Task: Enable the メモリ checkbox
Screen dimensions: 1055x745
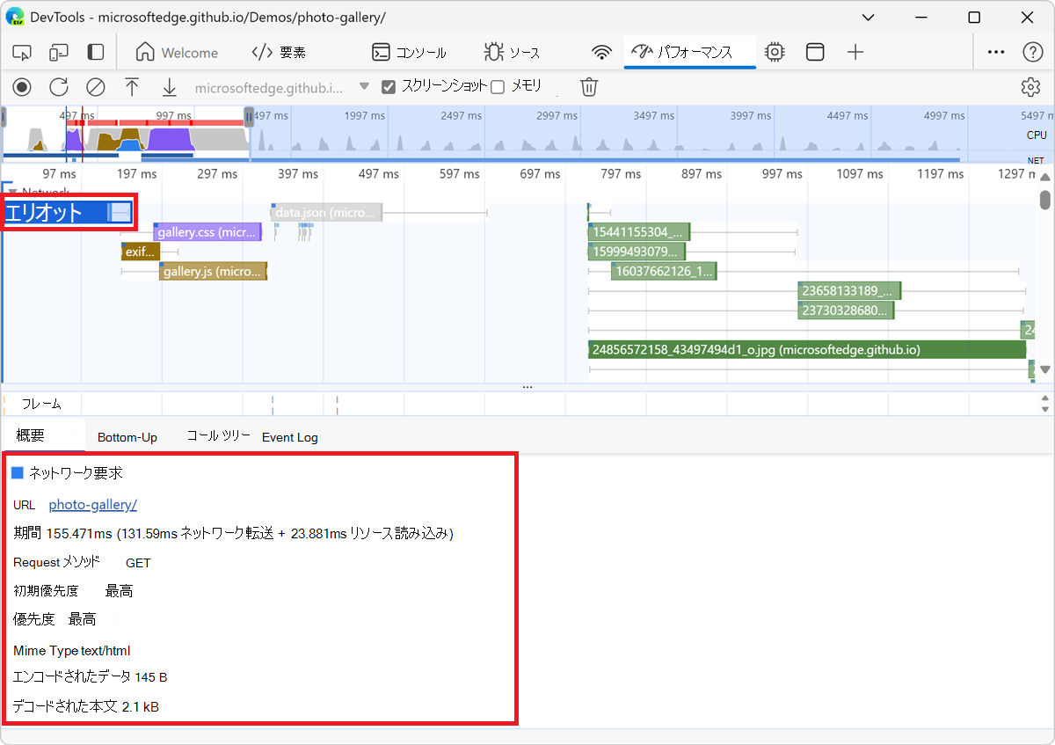Action: click(498, 87)
